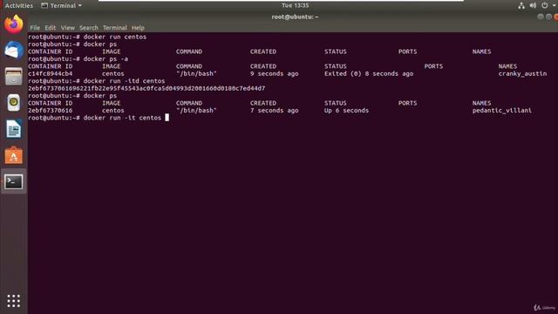
Task: Open Firefox from the dock
Action: tap(14, 24)
